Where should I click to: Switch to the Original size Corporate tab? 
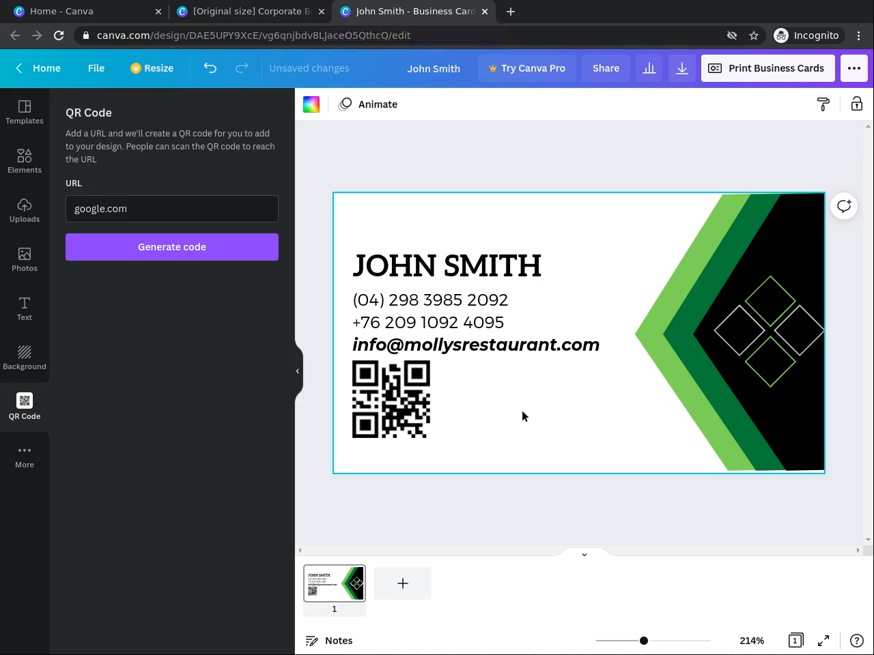click(251, 12)
